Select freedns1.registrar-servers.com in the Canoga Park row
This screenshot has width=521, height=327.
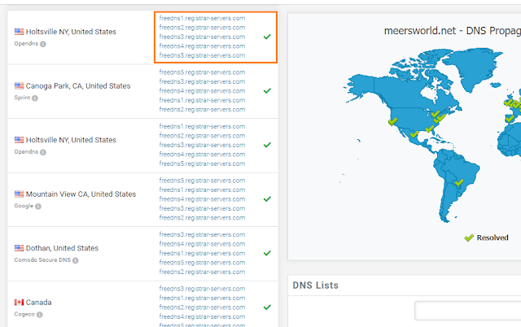point(202,100)
